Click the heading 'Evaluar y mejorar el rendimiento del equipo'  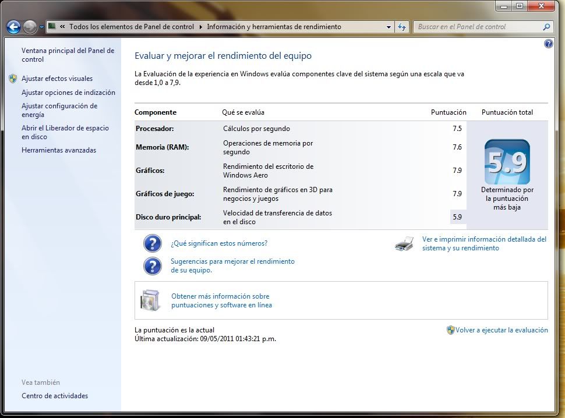[223, 56]
